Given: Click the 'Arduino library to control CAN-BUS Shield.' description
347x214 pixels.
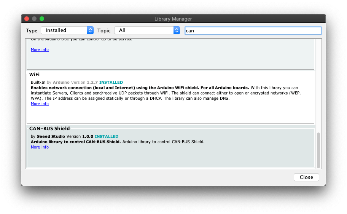Looking at the screenshot, I should click(x=118, y=142).
